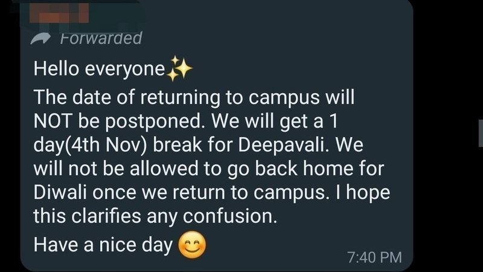Image resolution: width=483 pixels, height=272 pixels.
Task: Click the "Hello everyone" greeting text
Action: click(x=99, y=70)
